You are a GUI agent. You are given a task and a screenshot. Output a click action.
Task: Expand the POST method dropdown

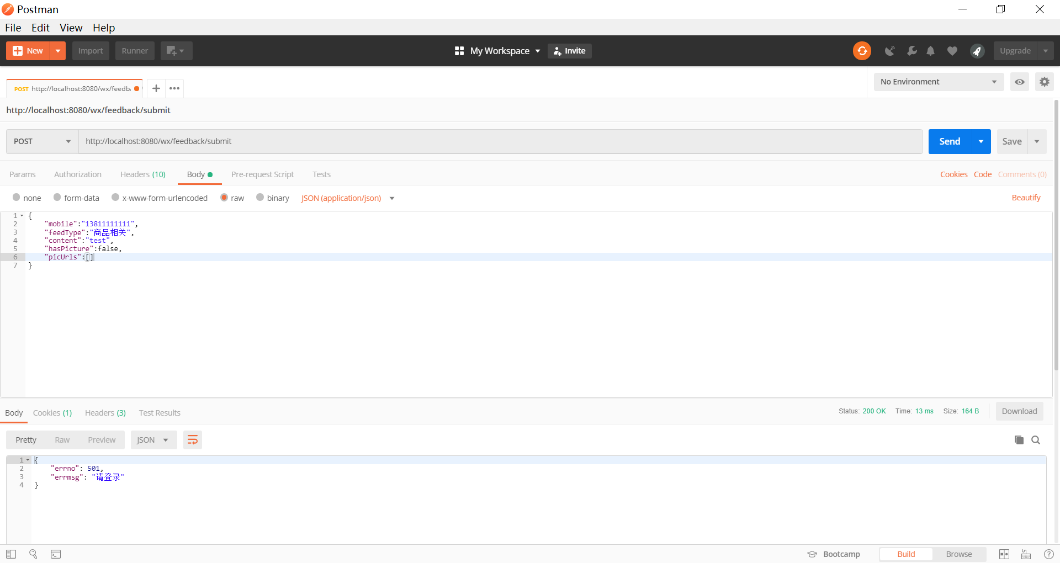point(43,141)
